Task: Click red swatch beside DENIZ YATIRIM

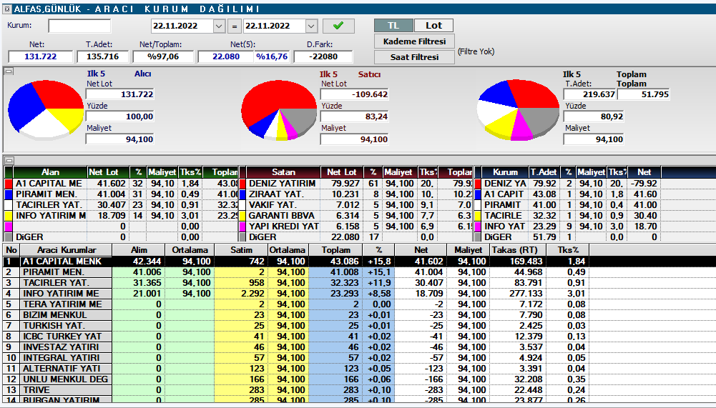Action: [x=242, y=184]
